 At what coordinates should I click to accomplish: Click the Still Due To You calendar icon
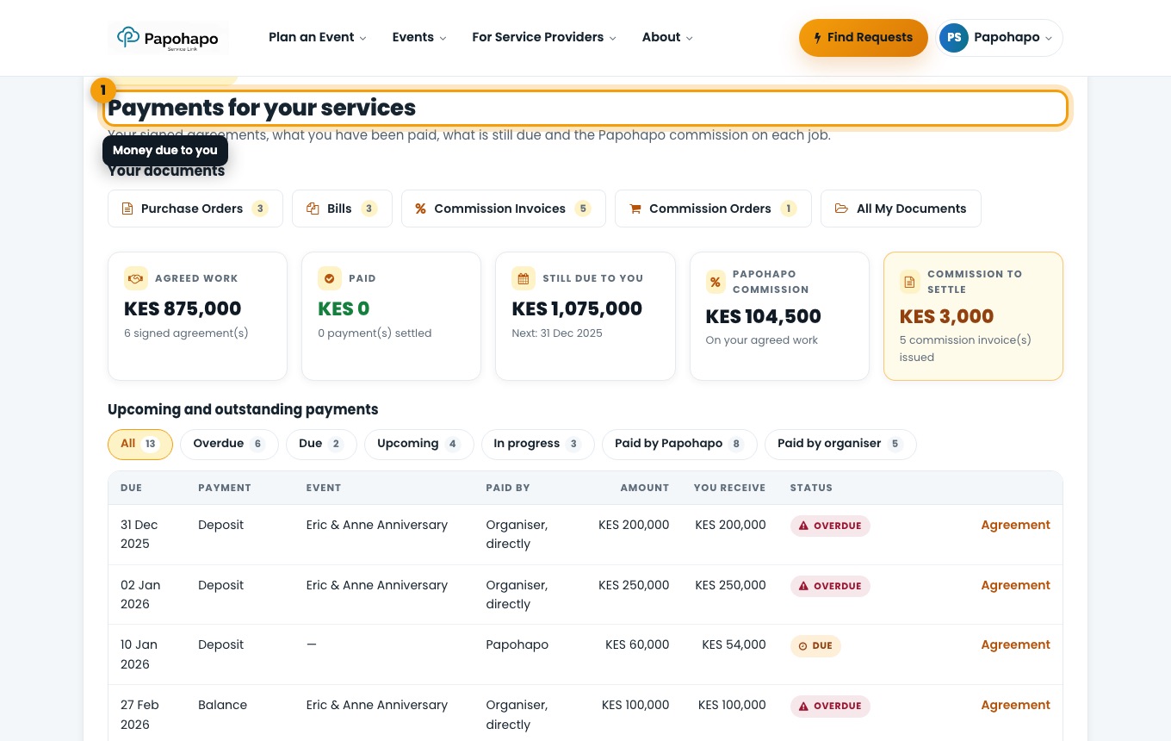pyautogui.click(x=524, y=278)
